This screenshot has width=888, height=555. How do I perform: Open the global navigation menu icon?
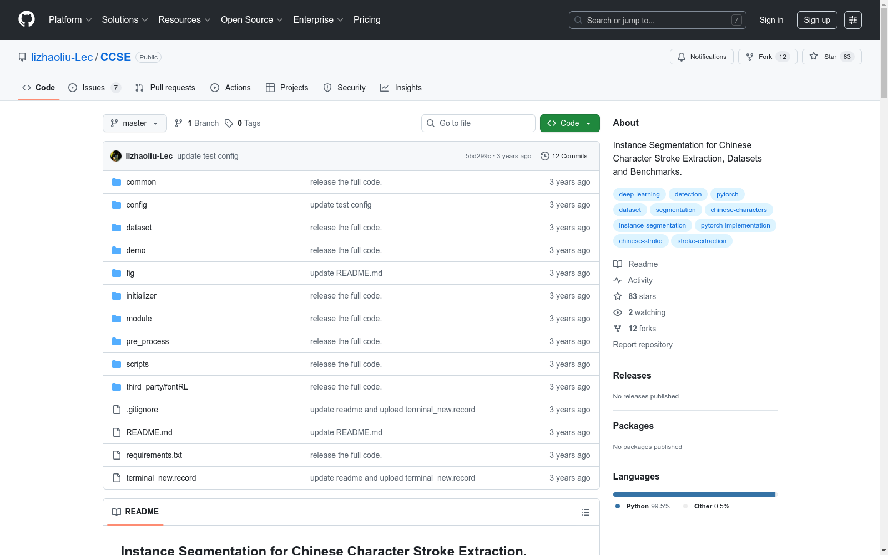853,20
